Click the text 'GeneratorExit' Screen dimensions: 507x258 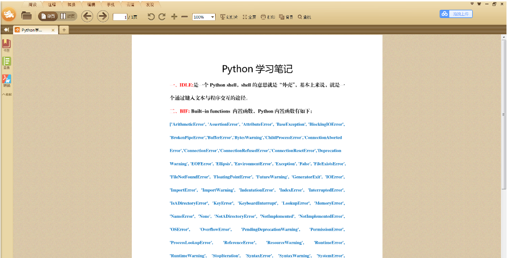(x=307, y=177)
